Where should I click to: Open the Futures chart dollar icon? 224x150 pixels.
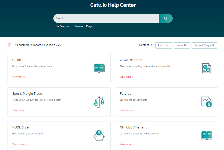point(207,102)
